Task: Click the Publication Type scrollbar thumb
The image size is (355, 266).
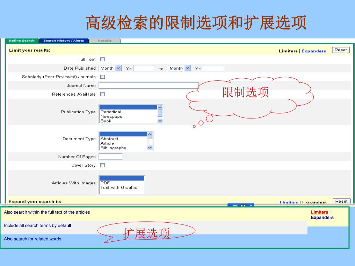Action: click(x=160, y=113)
